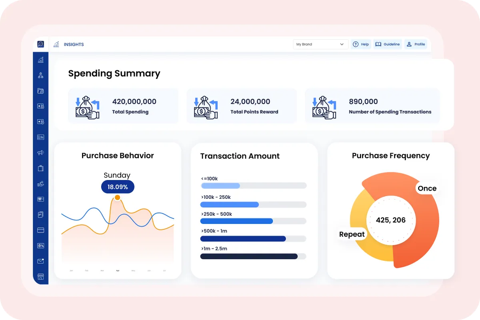The height and width of the screenshot is (320, 480).
Task: Click the money icon in Total Points Reward card
Action: (x=206, y=107)
